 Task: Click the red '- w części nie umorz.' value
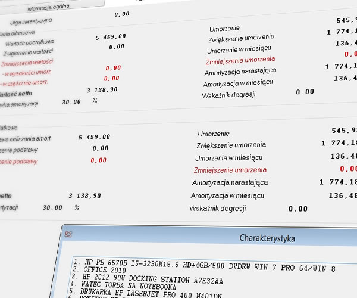coord(112,79)
